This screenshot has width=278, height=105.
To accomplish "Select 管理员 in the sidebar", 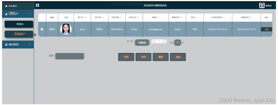I will [19, 24].
